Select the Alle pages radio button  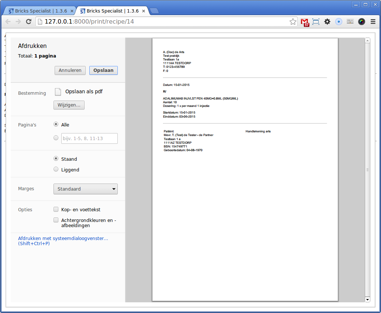click(x=56, y=124)
